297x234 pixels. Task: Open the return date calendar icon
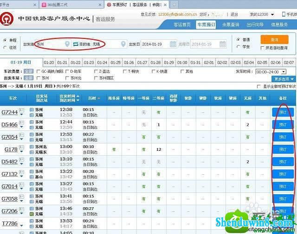coord(223,44)
